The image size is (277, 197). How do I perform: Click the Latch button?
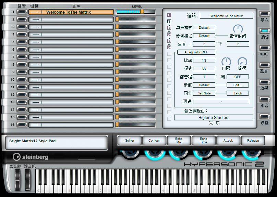[x=238, y=93]
